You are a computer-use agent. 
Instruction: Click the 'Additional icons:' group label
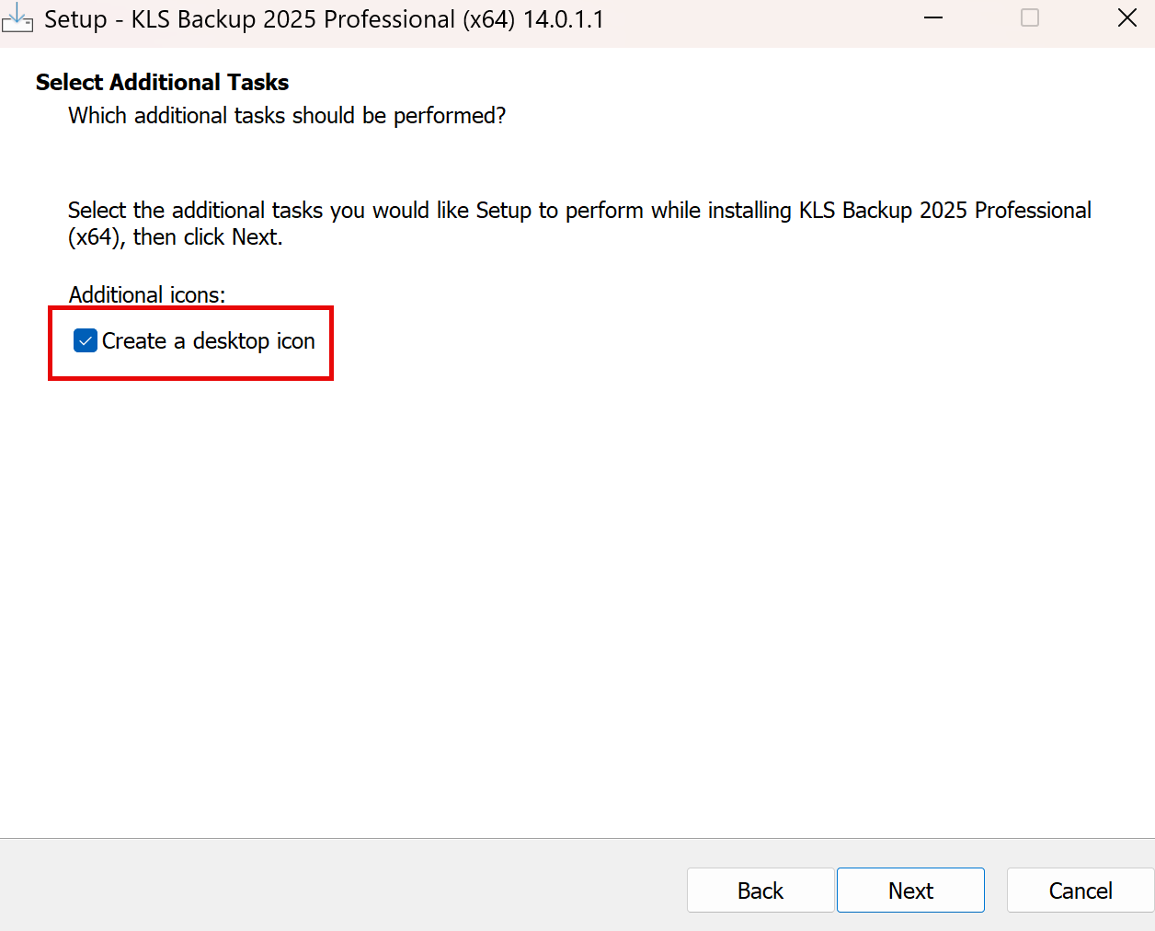(x=147, y=295)
